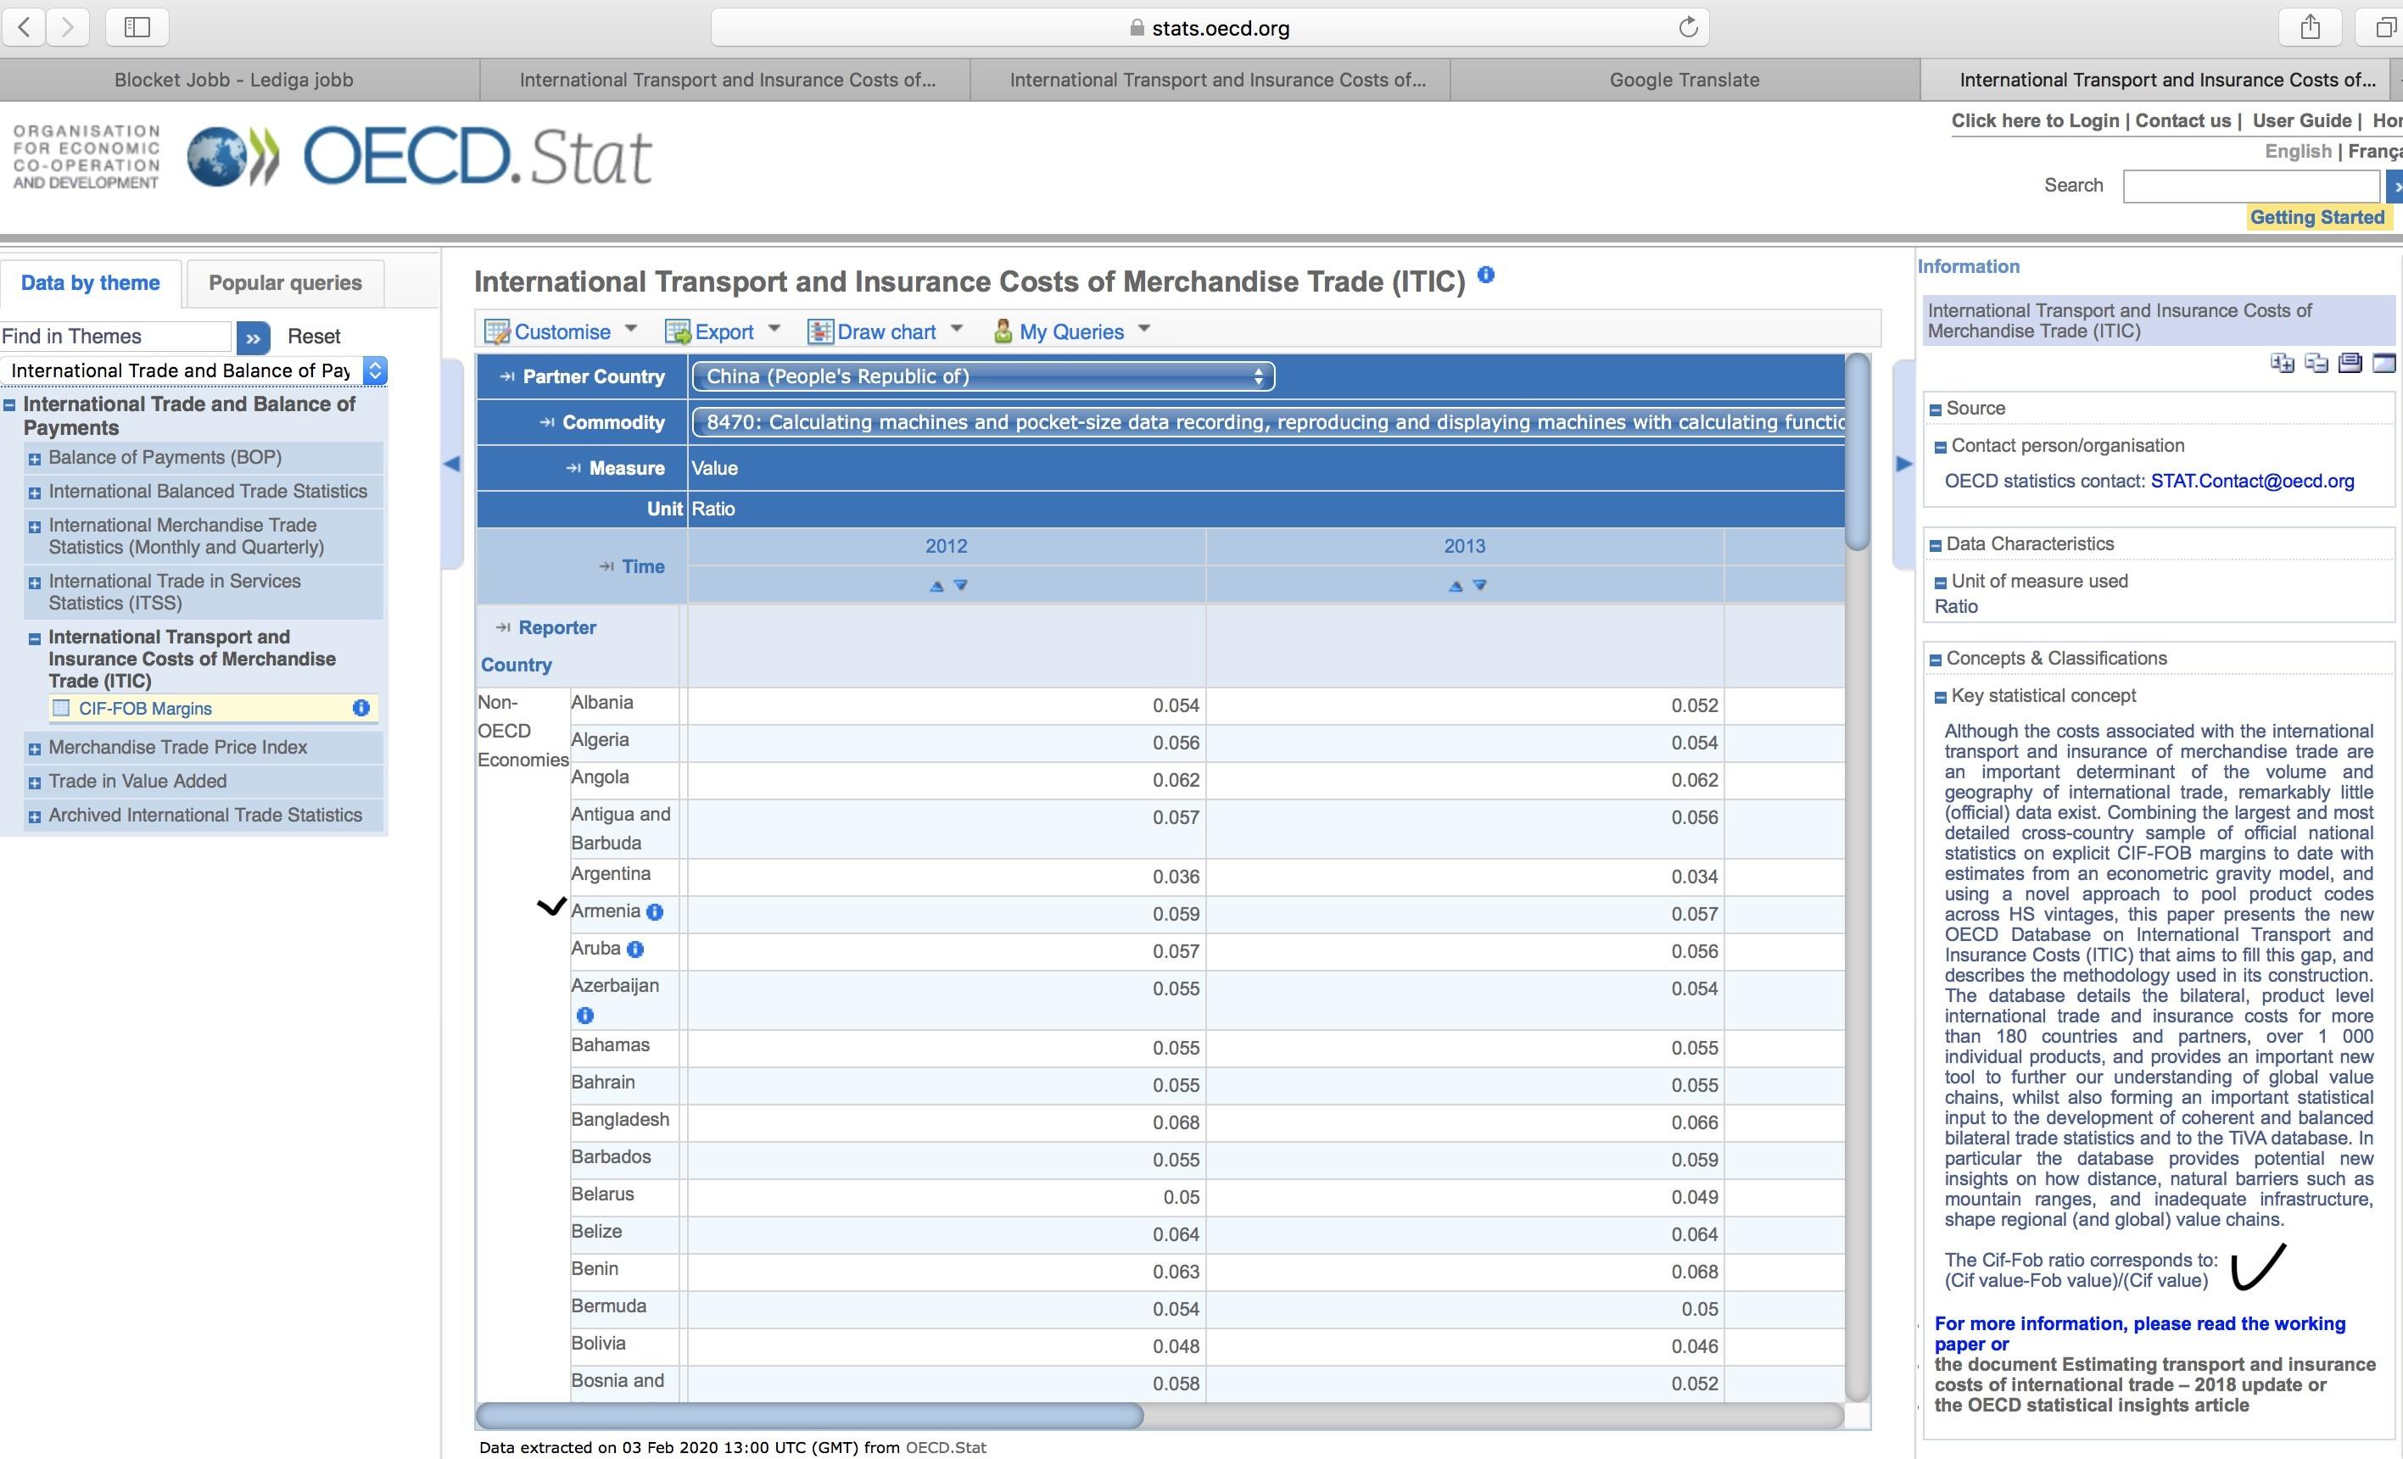Open Contact us link

click(x=2182, y=121)
